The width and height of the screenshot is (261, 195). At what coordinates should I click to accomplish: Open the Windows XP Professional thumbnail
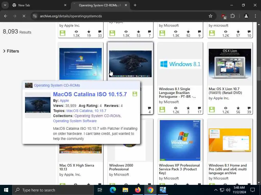click(x=180, y=140)
